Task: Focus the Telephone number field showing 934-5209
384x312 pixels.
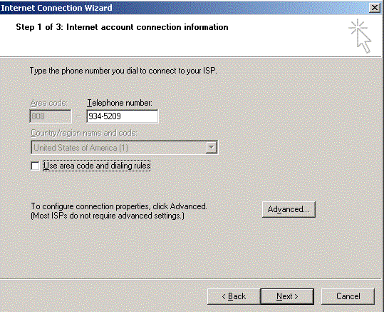Action: (123, 116)
